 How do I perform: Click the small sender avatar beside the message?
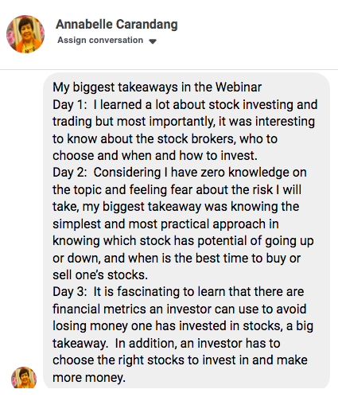24,378
